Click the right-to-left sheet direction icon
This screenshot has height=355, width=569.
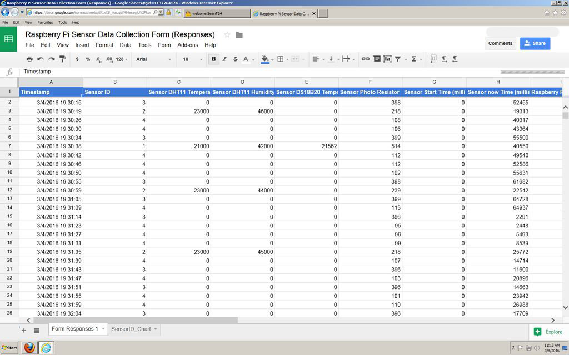click(433, 59)
